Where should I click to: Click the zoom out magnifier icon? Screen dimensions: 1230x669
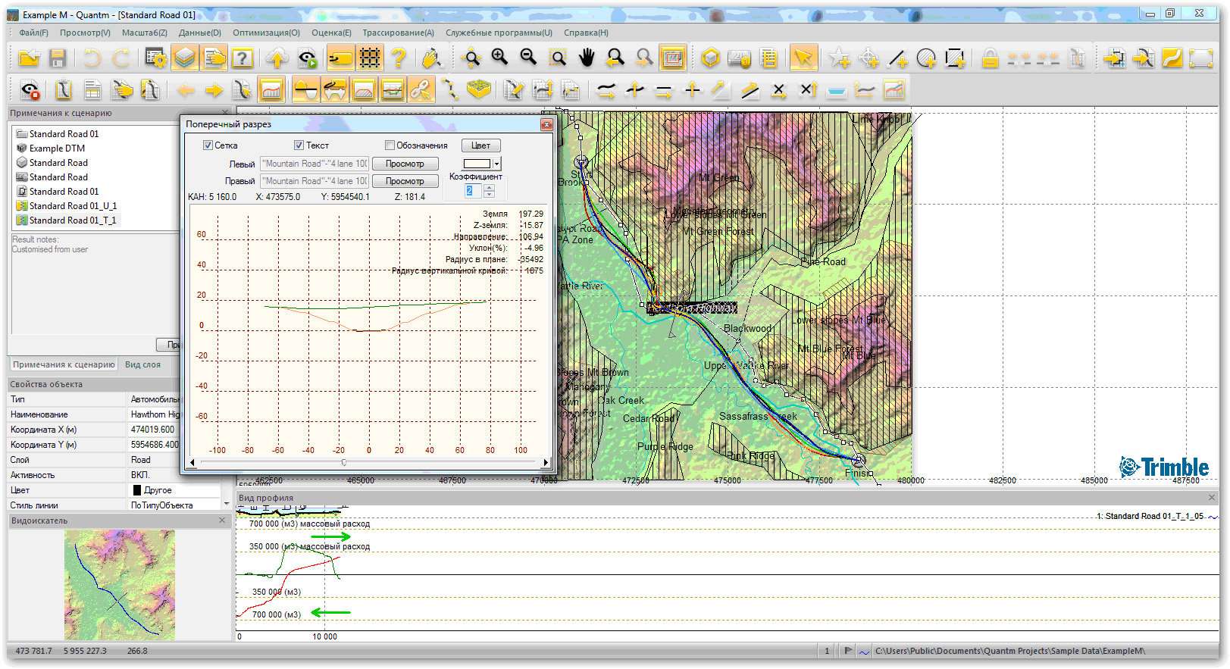pos(528,58)
